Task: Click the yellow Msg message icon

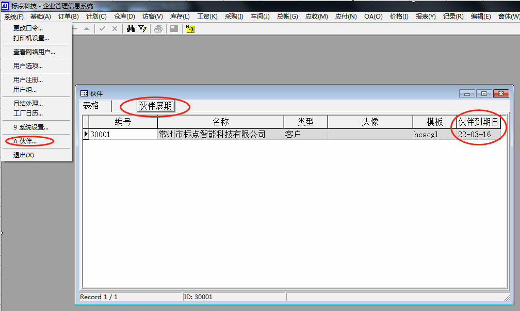Action: click(190, 29)
